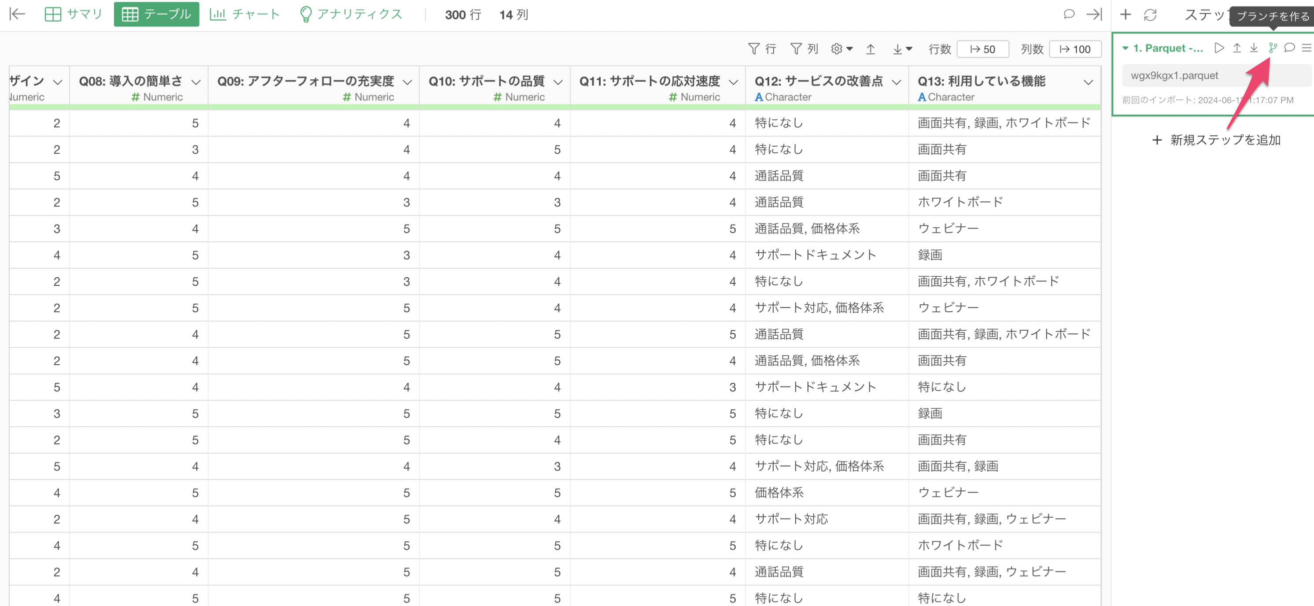Click the Q08: 導入の簡単さ column header
This screenshot has width=1314, height=606.
click(130, 81)
